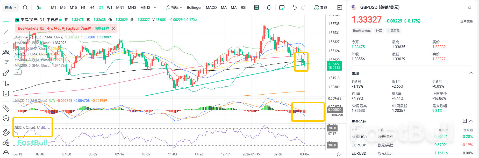This screenshot has width=479, height=158.
Task: Toggle magnet snap mode
Action: tap(6, 132)
